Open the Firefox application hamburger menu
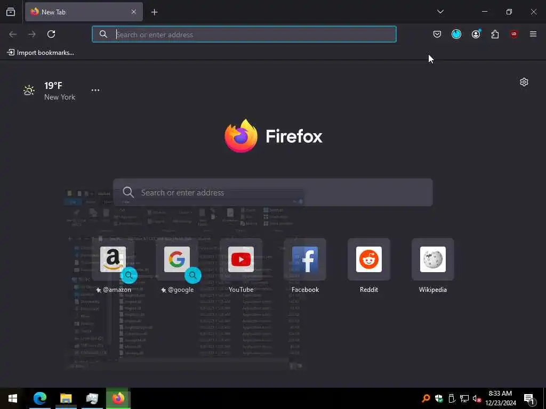Viewport: 546px width, 409px height. coord(533,34)
